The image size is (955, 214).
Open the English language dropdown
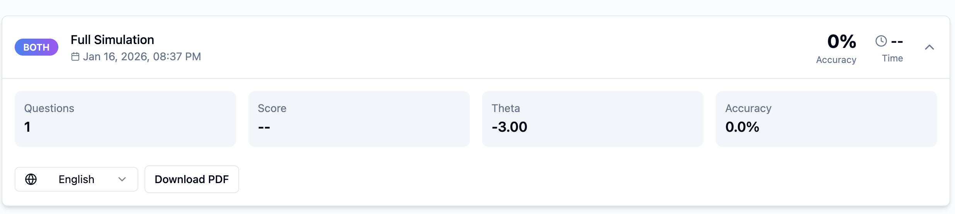76,179
